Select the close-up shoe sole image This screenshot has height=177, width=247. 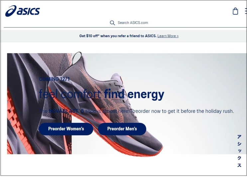39,104
